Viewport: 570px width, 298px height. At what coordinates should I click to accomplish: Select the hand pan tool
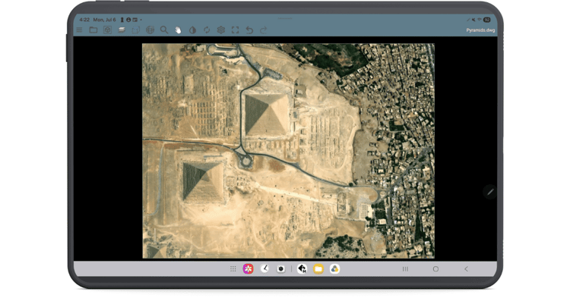[x=178, y=30]
